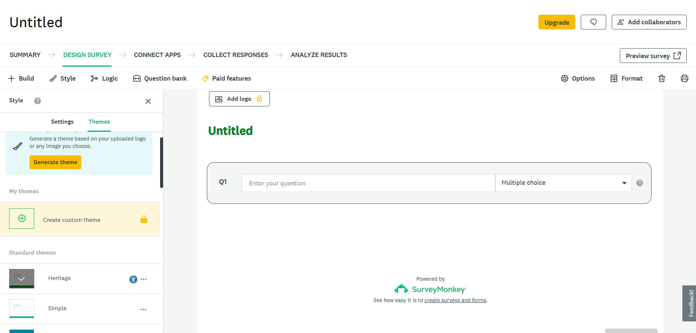Select the DESIGN SURVEY step
The width and height of the screenshot is (696, 333).
pos(87,55)
